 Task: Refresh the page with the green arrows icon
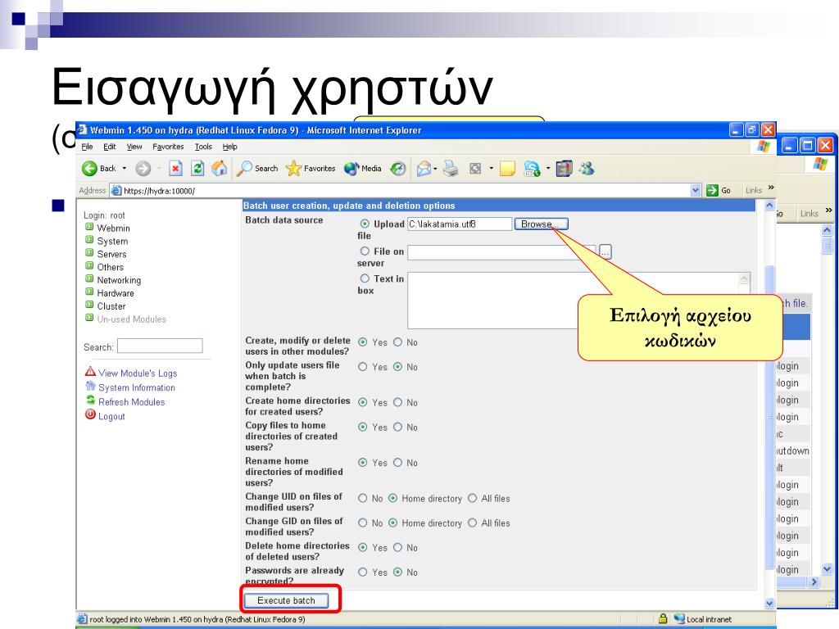pyautogui.click(x=197, y=169)
